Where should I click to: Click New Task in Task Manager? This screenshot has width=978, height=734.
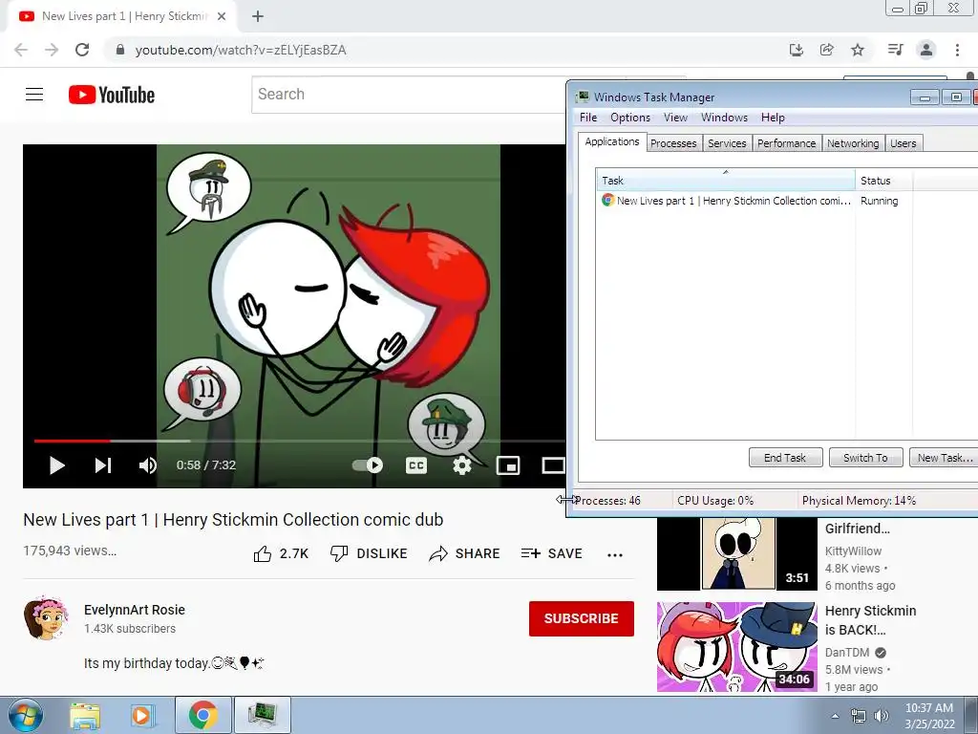click(944, 458)
